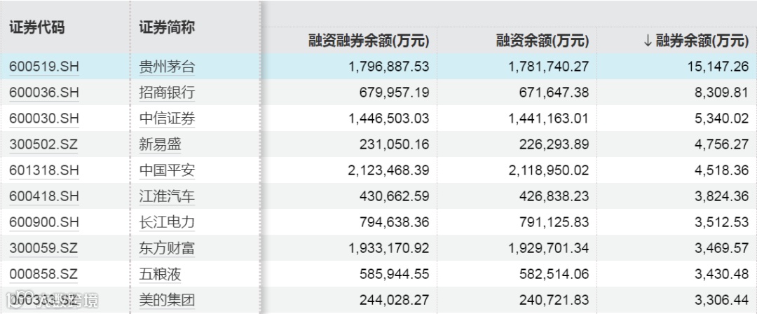757x314 pixels.
Task: Select the cell 2,123,468.39
Action: [389, 170]
